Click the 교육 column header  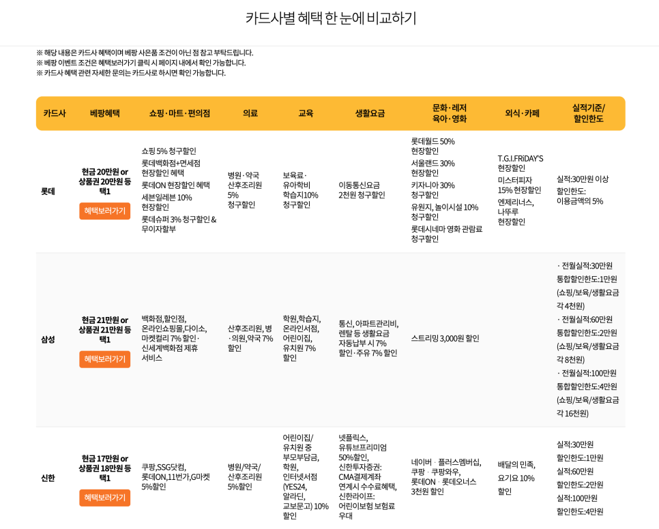point(306,113)
